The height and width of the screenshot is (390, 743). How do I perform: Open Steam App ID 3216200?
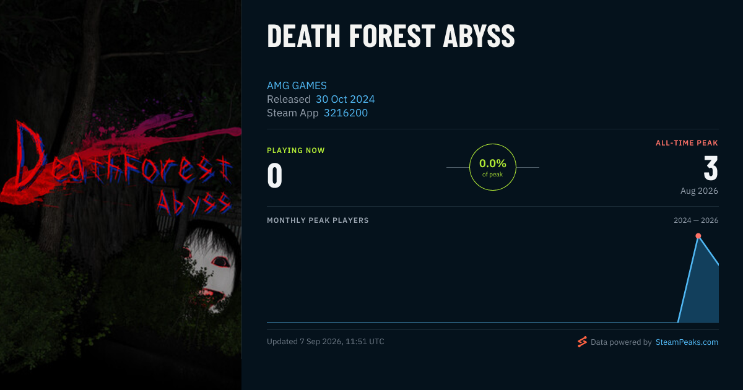click(345, 113)
